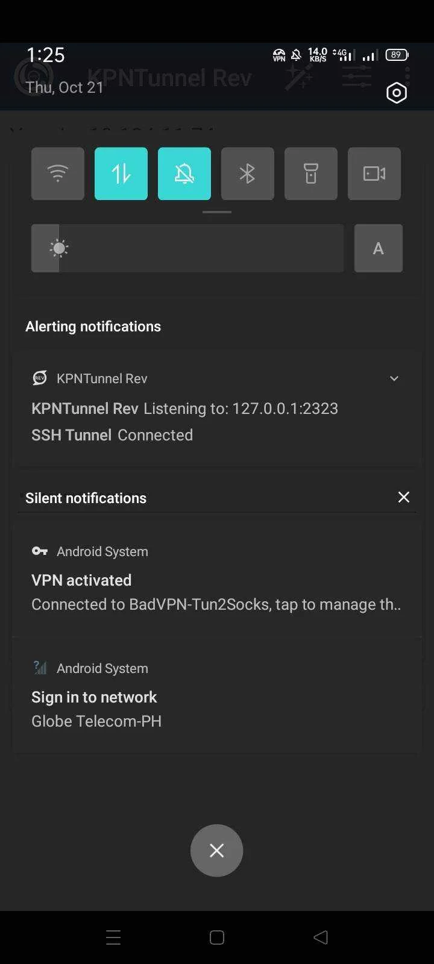434x964 pixels.
Task: Enable the Bluetooth quick tile
Action: point(248,174)
